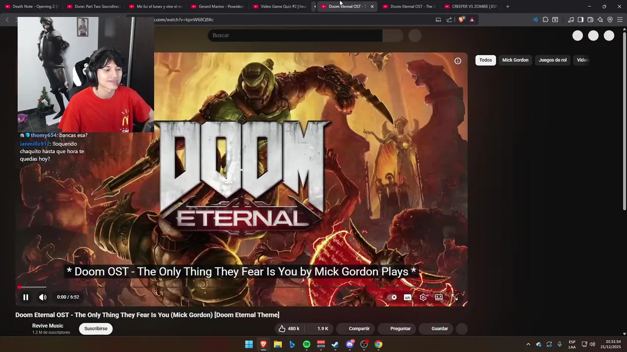Switch to the Video Game Quiz #2 tab
The image size is (627, 352).
coord(280,6)
